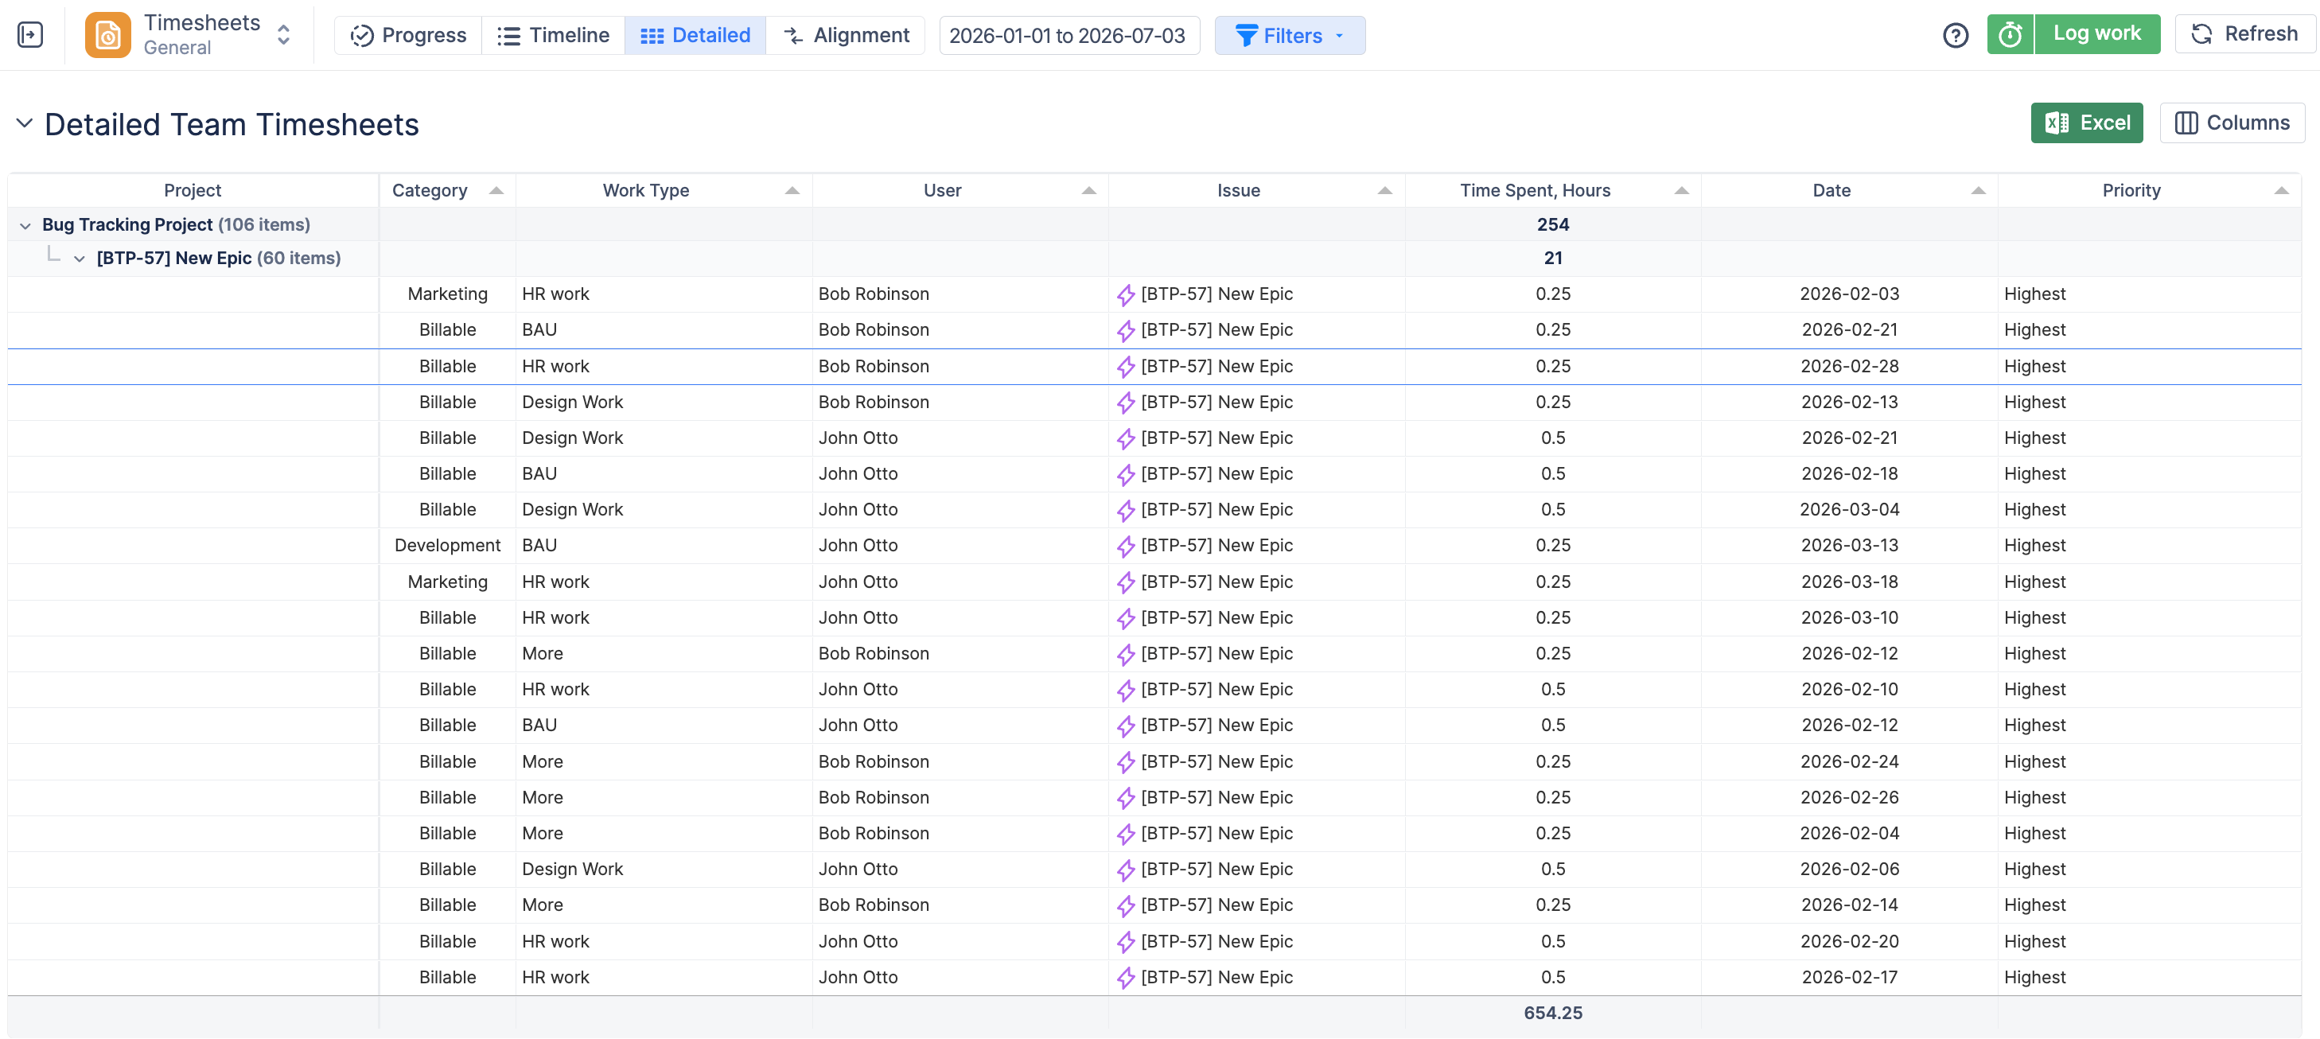This screenshot has width=2320, height=1039.
Task: Open the Columns chooser
Action: [x=2232, y=123]
